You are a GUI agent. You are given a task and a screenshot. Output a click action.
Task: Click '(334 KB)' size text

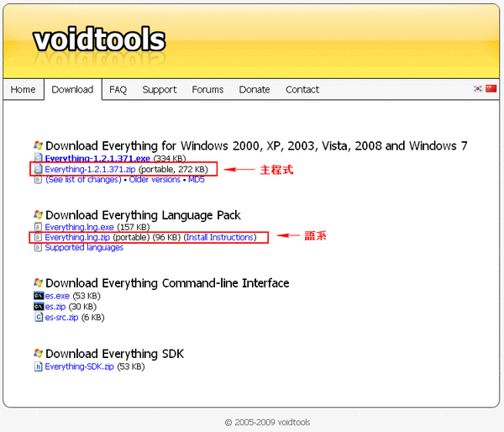click(x=170, y=158)
